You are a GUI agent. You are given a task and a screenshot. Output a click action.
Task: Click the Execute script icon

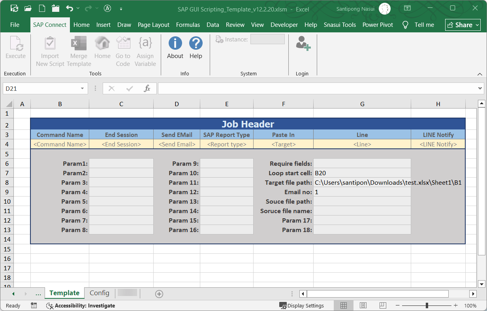[16, 44]
